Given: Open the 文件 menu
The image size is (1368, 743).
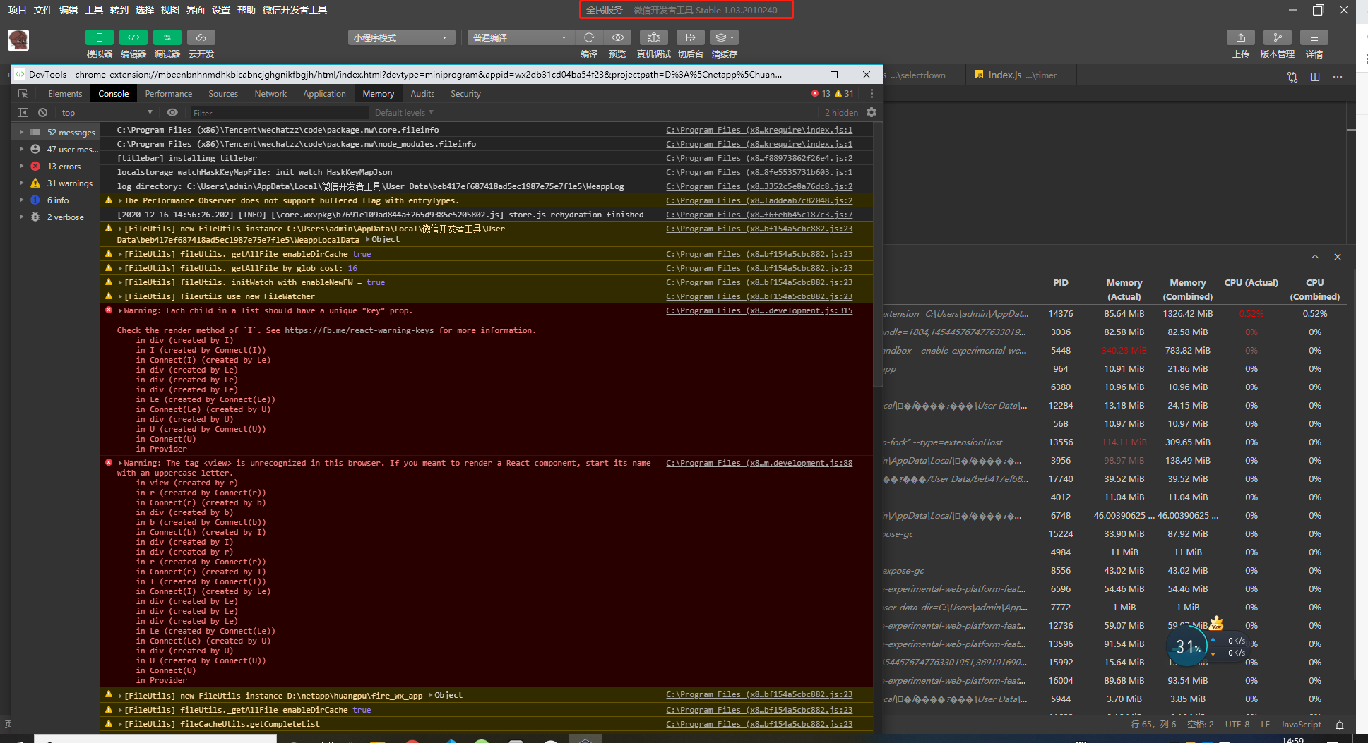Looking at the screenshot, I should [43, 10].
